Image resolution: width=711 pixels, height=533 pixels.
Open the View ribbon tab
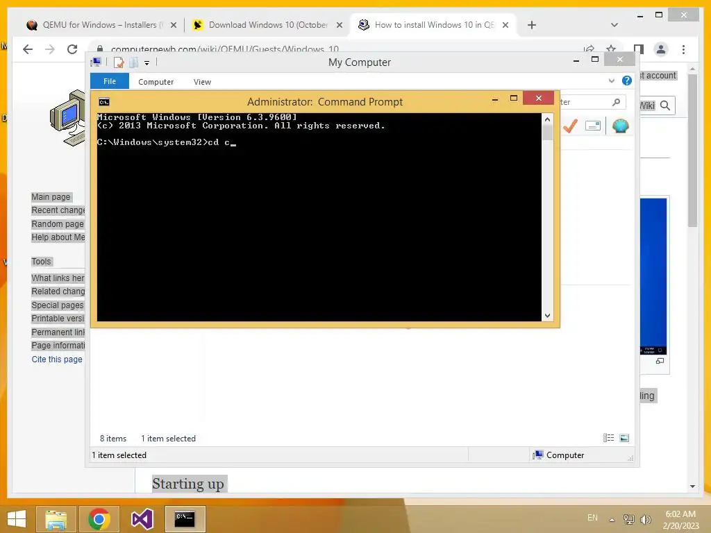point(202,82)
